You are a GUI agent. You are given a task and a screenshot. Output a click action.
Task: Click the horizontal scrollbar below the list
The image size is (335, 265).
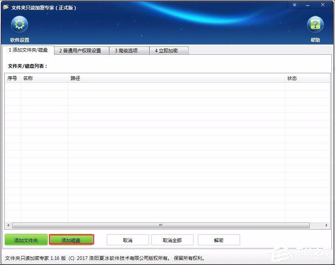point(160,225)
